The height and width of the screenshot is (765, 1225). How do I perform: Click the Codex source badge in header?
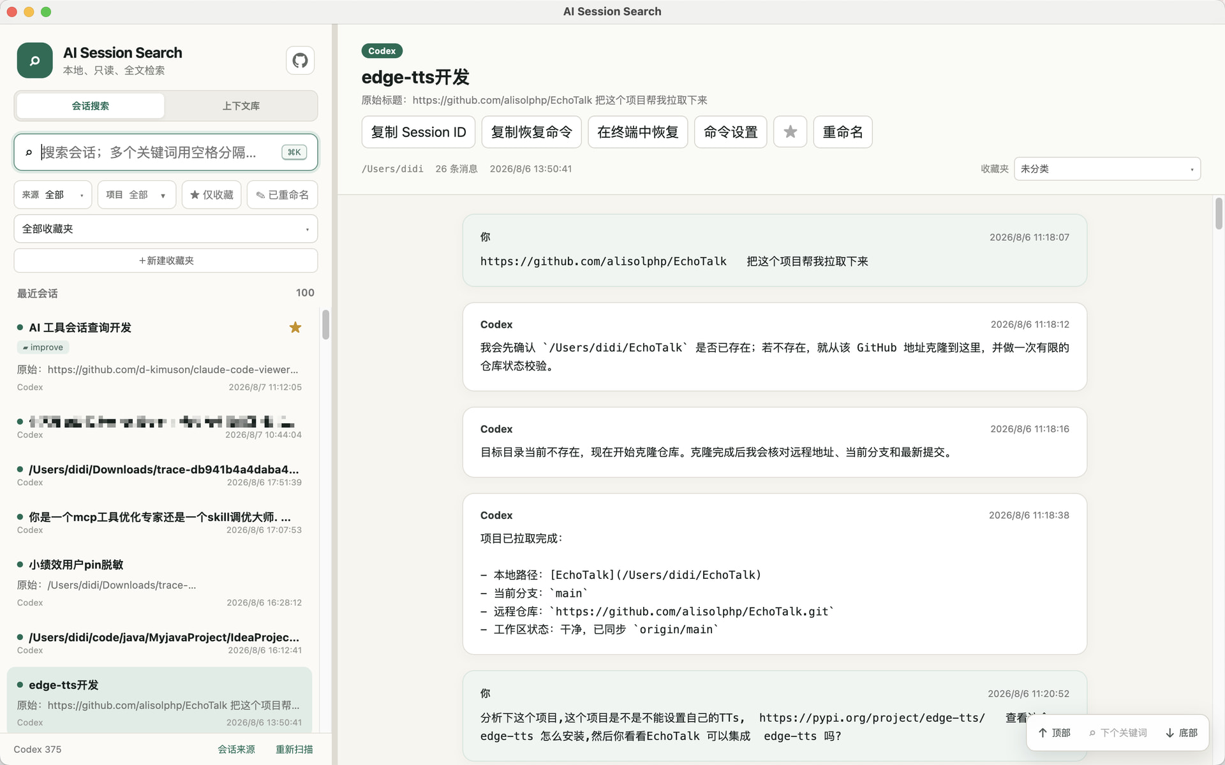point(382,51)
